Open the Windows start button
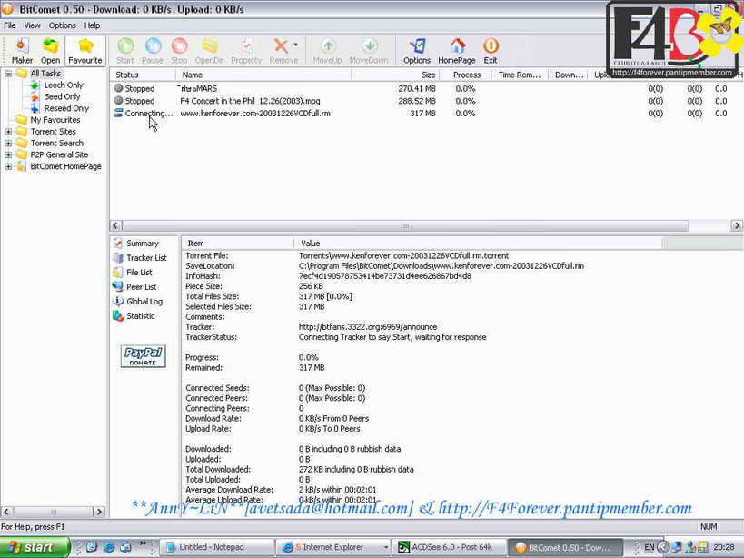Screen dimensions: 744x558 click(35, 547)
